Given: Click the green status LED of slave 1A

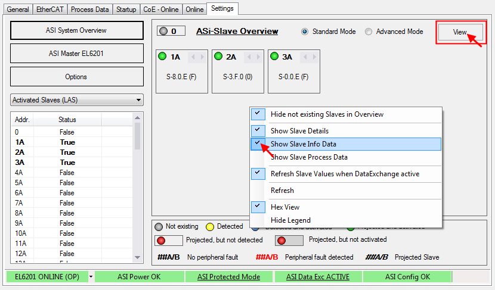Looking at the screenshot, I should [x=162, y=57].
